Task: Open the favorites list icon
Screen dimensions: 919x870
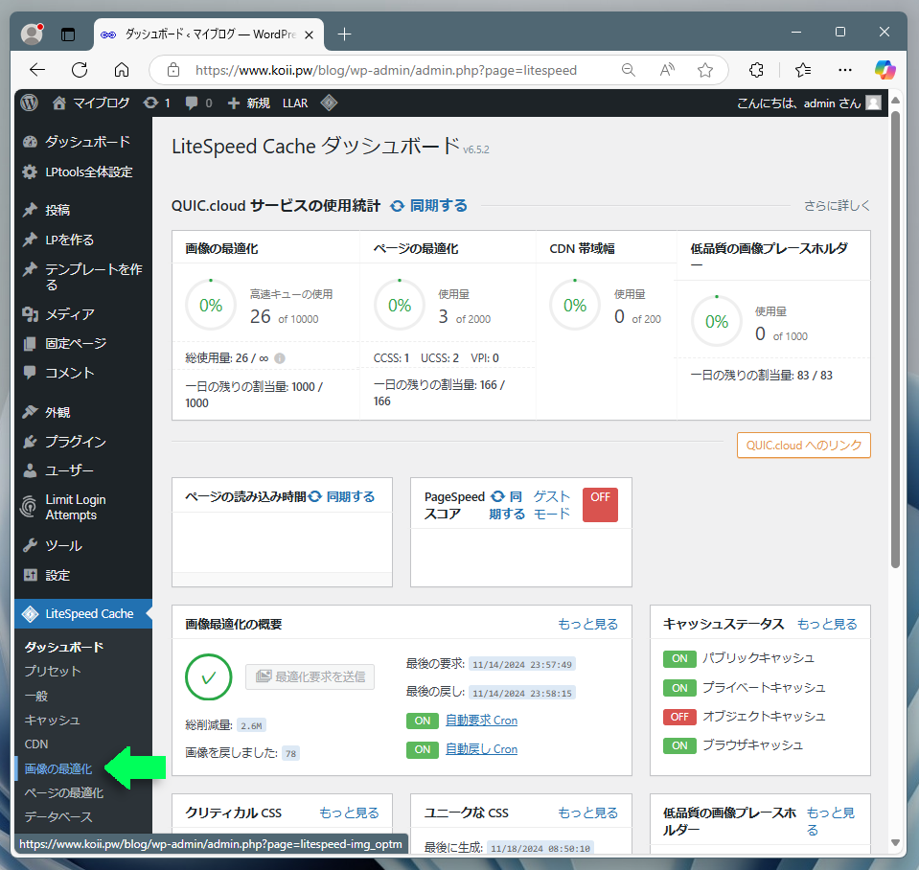Action: [803, 70]
